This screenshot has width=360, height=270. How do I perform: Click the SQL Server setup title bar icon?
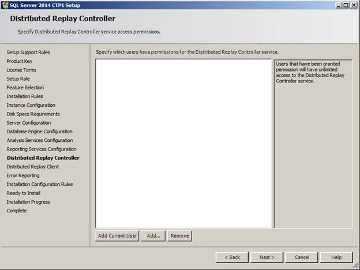(x=5, y=5)
